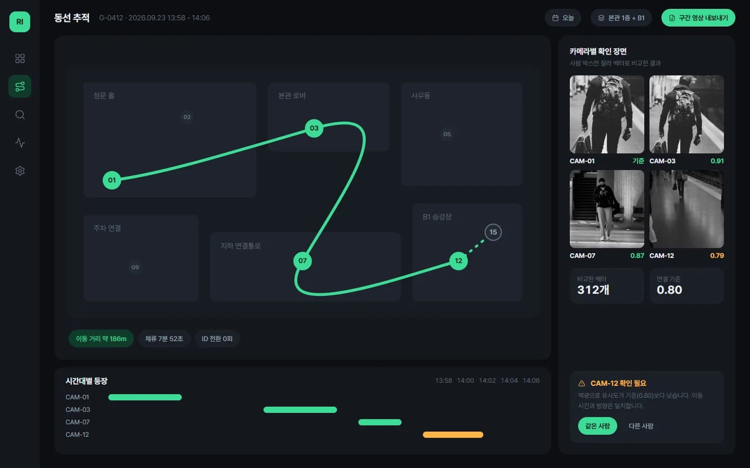Click inactive camera node 02 in 정문 홀
The width and height of the screenshot is (750, 468).
[x=187, y=117]
